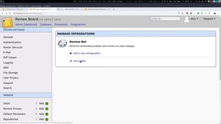This screenshot has width=221, height=124.
Task: Click the green Add icon for Default Reviewers
Action: click(x=47, y=114)
